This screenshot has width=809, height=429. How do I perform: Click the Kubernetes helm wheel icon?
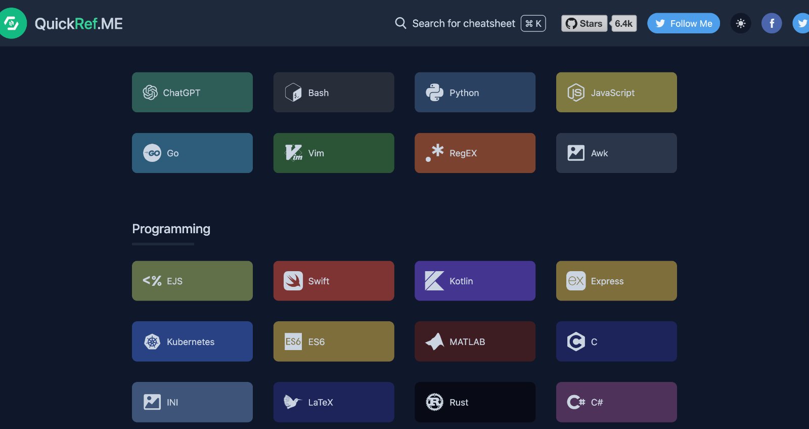152,341
